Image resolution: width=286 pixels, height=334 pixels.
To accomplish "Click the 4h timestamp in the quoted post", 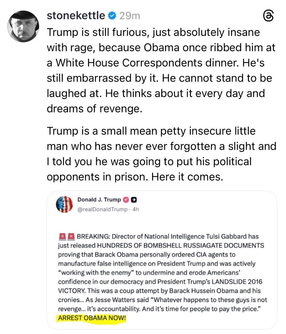I will (136, 209).
